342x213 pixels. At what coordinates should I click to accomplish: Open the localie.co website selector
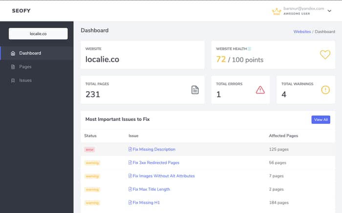coord(38,34)
